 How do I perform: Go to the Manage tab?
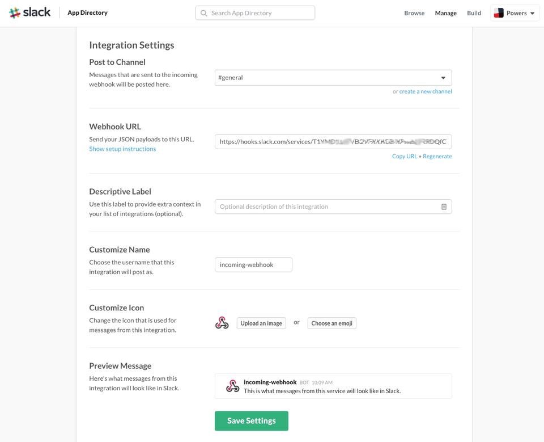coord(445,13)
